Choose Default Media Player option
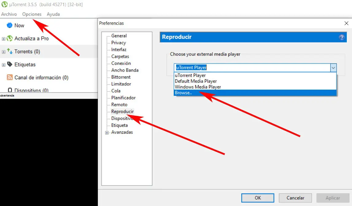Screen dimensions: 352x206 tap(255, 81)
